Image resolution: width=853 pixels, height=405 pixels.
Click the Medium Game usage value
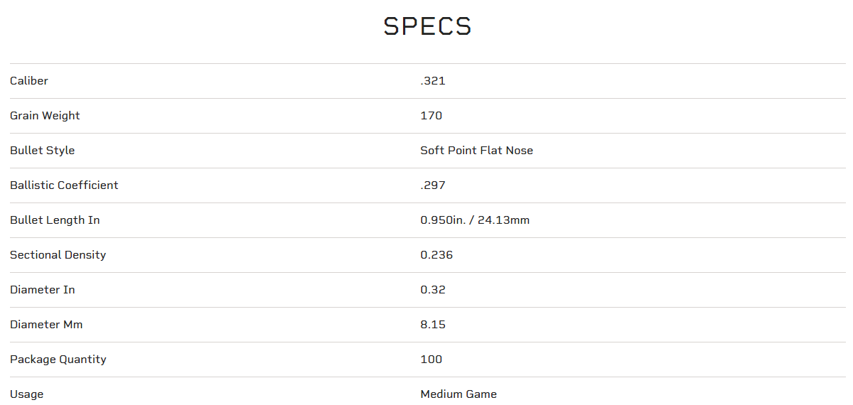[x=458, y=394]
